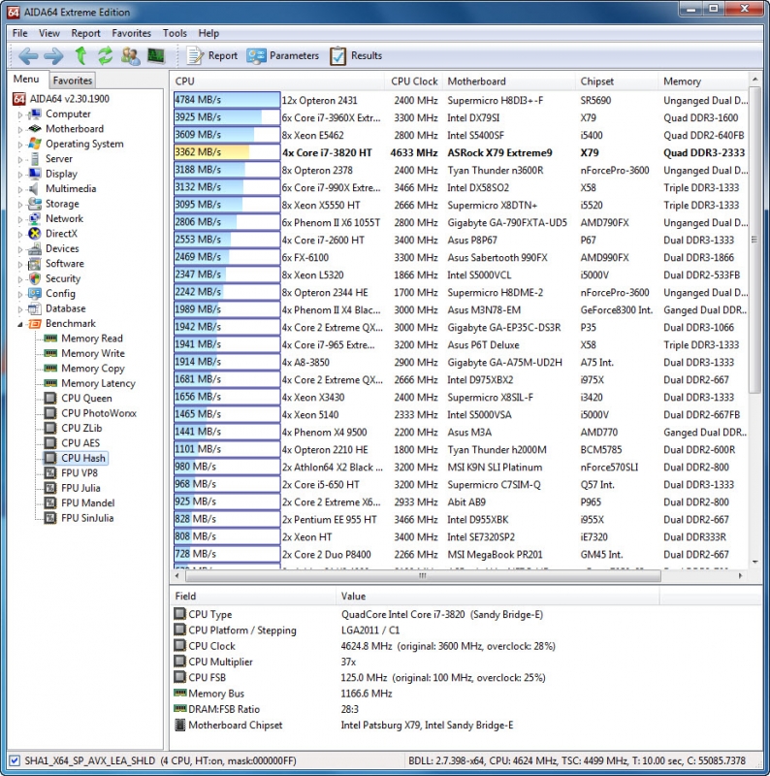This screenshot has height=776, width=770.
Task: Run the Memory Read benchmark
Action: coord(91,339)
